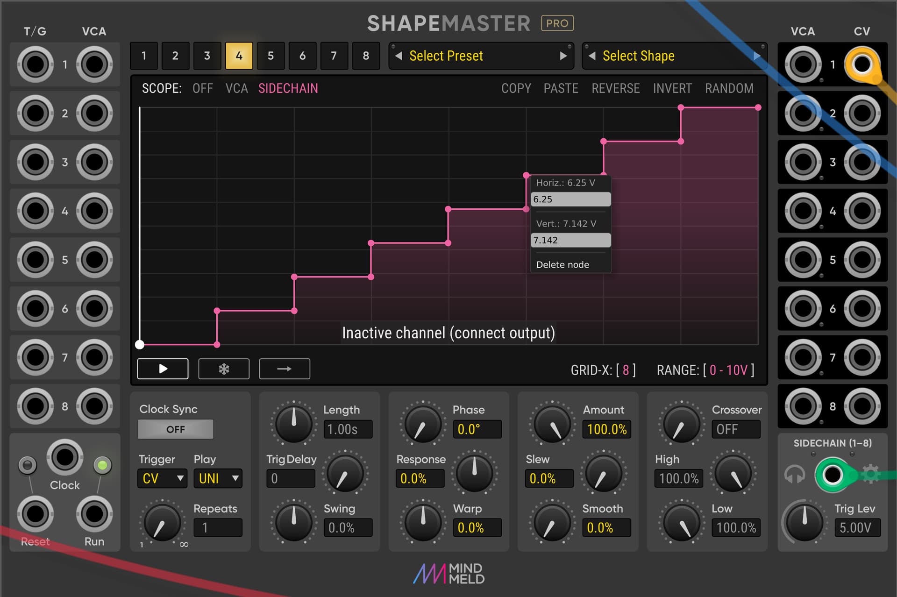Choose Delete node from the context menu
Image resolution: width=897 pixels, height=597 pixels.
tap(562, 264)
